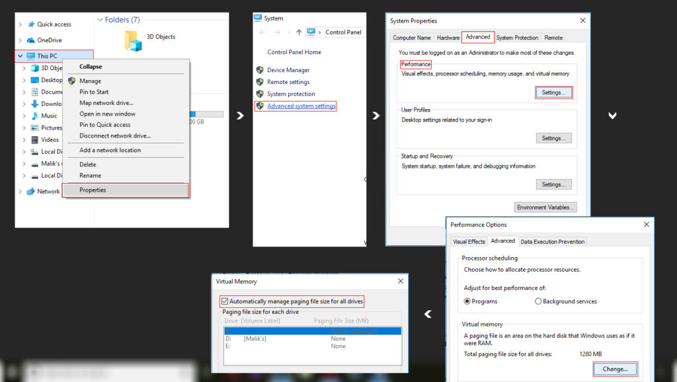Toggle Automatically manage paging file size checkbox
Viewport: 677px width, 382px height.
[225, 301]
